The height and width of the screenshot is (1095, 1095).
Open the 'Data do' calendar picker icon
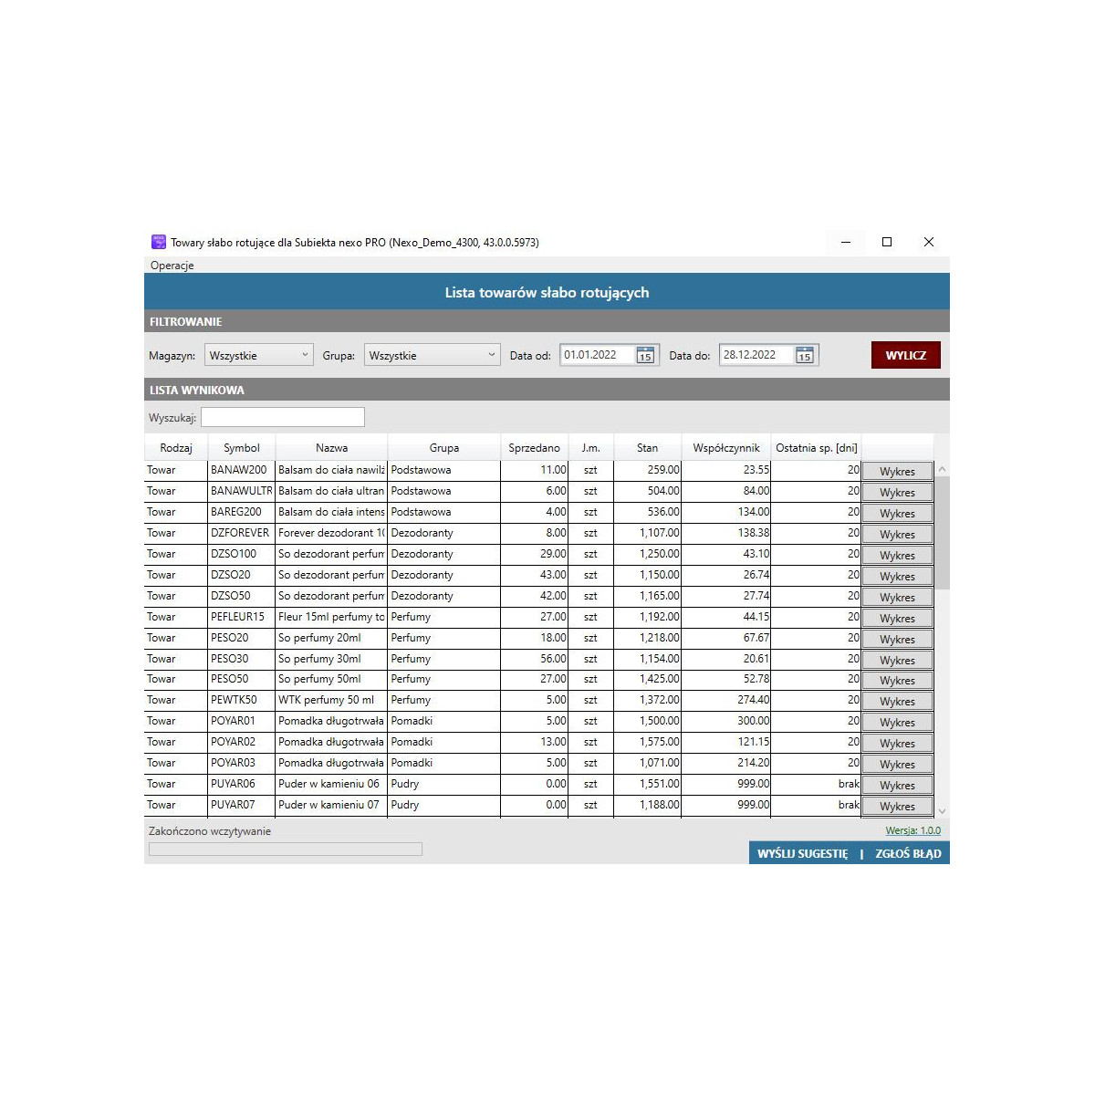pos(804,356)
